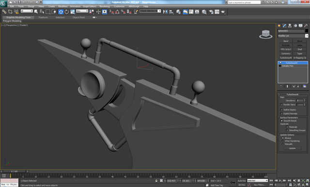Screen dimensions: 310x187
Task: Select the Manually update option
Action: click(283, 144)
